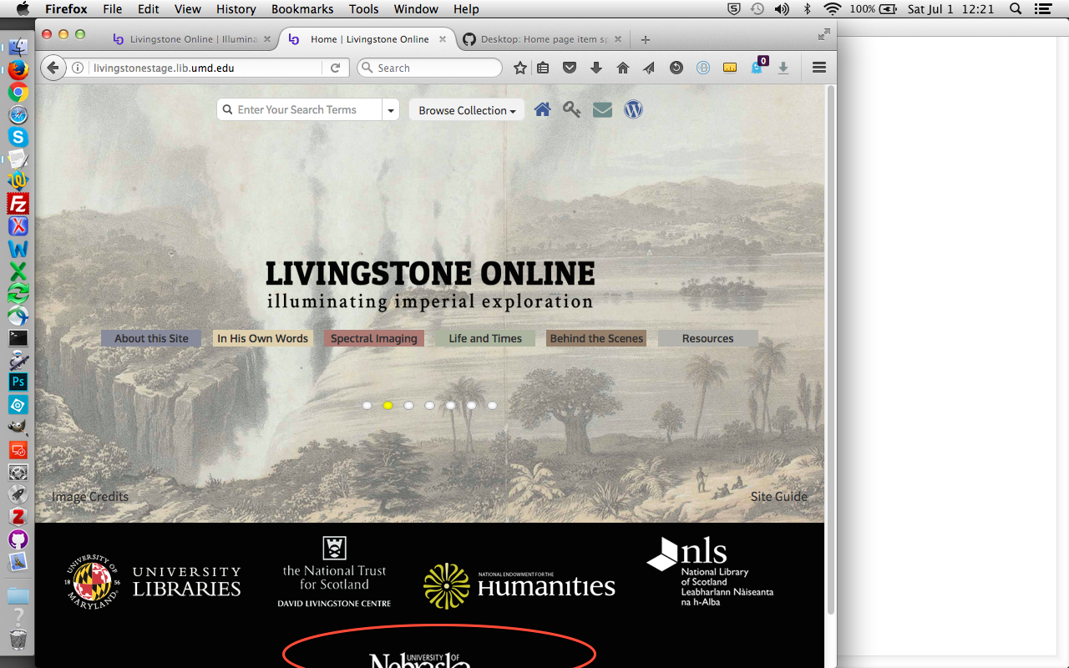Select the fourth slideshow dot

click(x=429, y=406)
